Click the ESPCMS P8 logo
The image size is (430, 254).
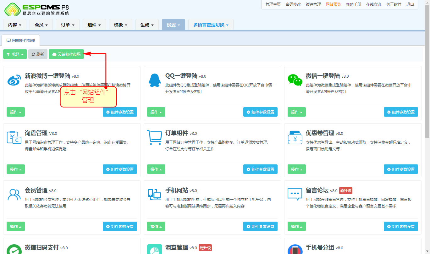click(36, 9)
